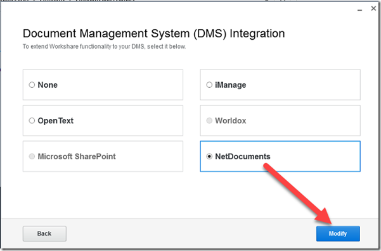
Task: Click the Document Management System Integration heading
Action: [154, 34]
